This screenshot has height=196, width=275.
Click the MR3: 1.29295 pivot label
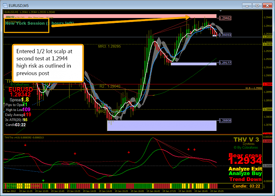pyautogui.click(x=110, y=47)
